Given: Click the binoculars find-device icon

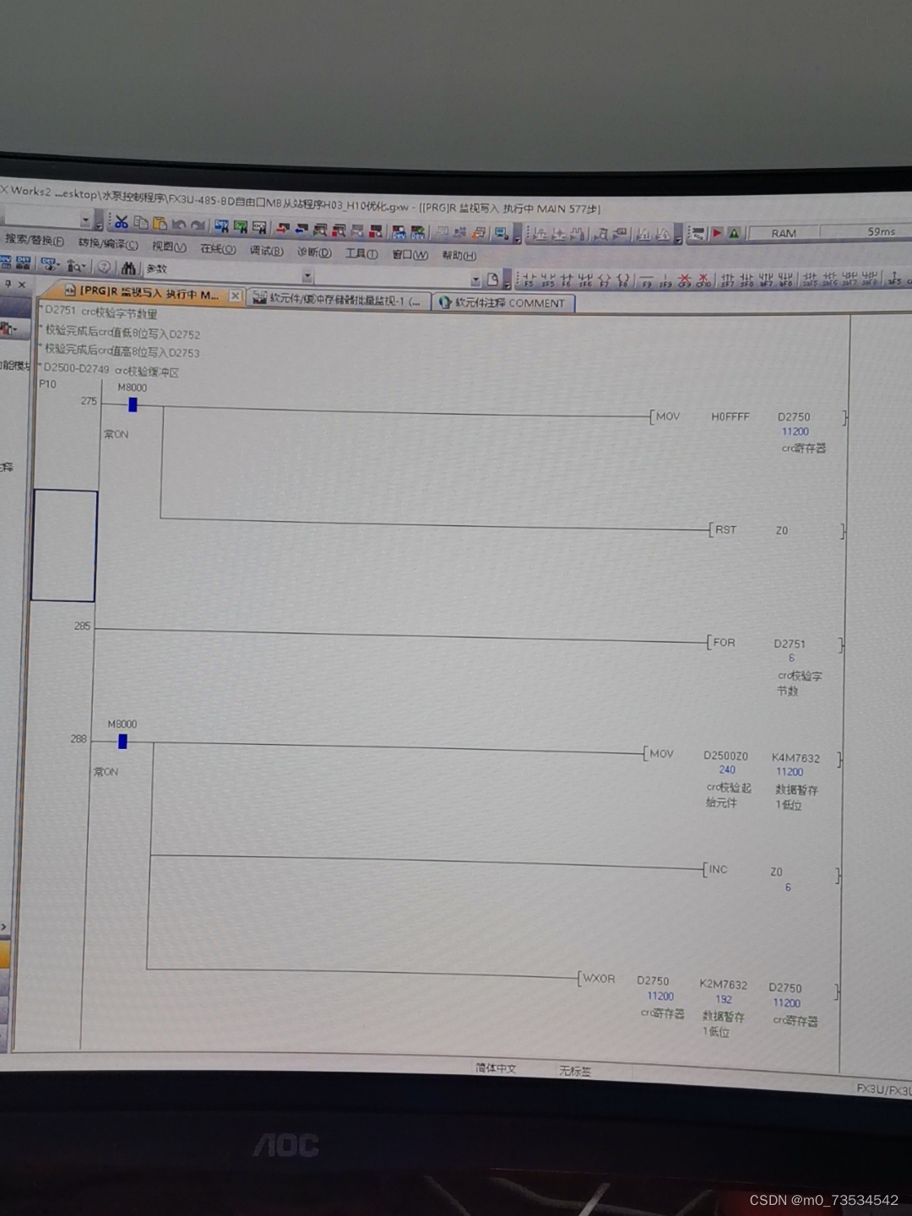Looking at the screenshot, I should pyautogui.click(x=128, y=267).
